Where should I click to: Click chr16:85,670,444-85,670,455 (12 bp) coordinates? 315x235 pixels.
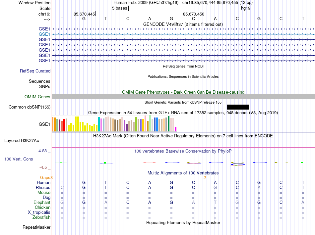[x=218, y=3]
